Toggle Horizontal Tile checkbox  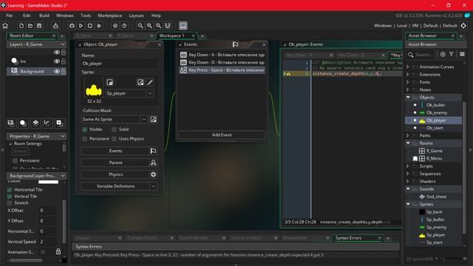point(10,190)
